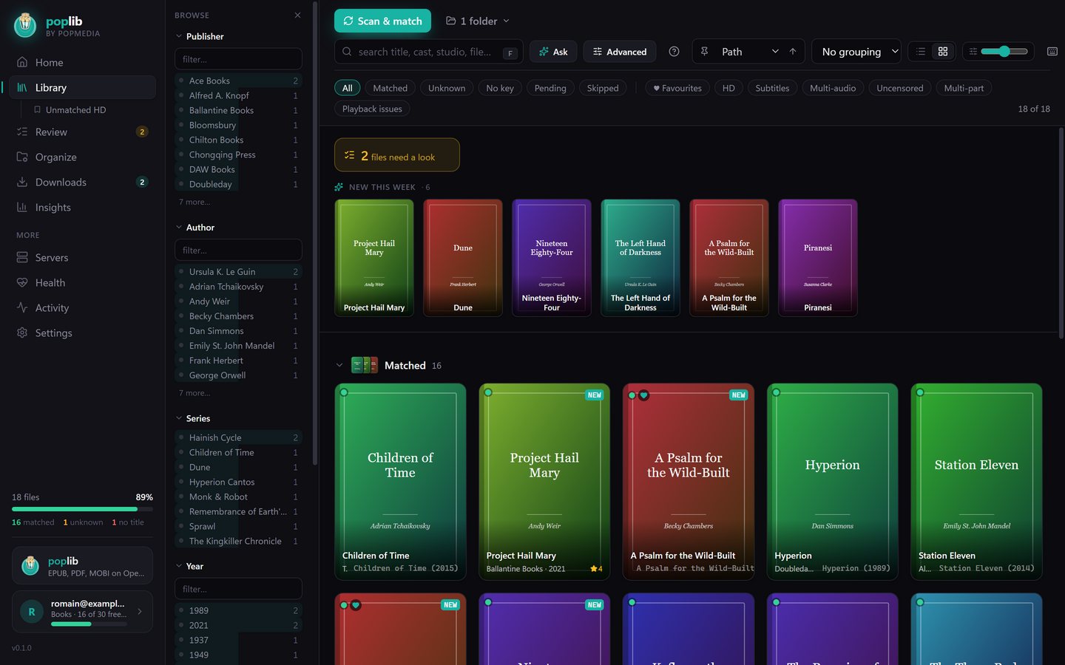
Task: Close the Browse panel
Action: [x=297, y=15]
